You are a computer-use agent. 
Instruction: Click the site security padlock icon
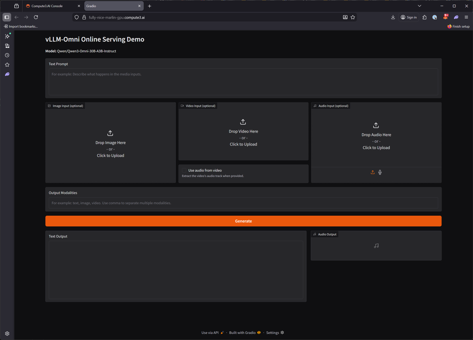pyautogui.click(x=84, y=17)
